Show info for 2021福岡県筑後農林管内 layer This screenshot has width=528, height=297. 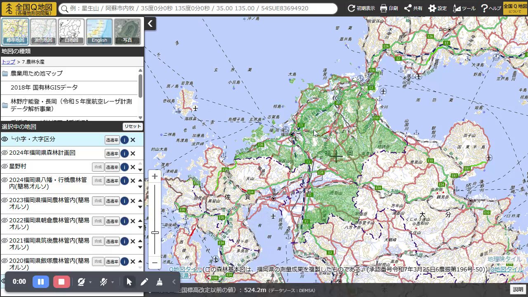click(x=125, y=241)
